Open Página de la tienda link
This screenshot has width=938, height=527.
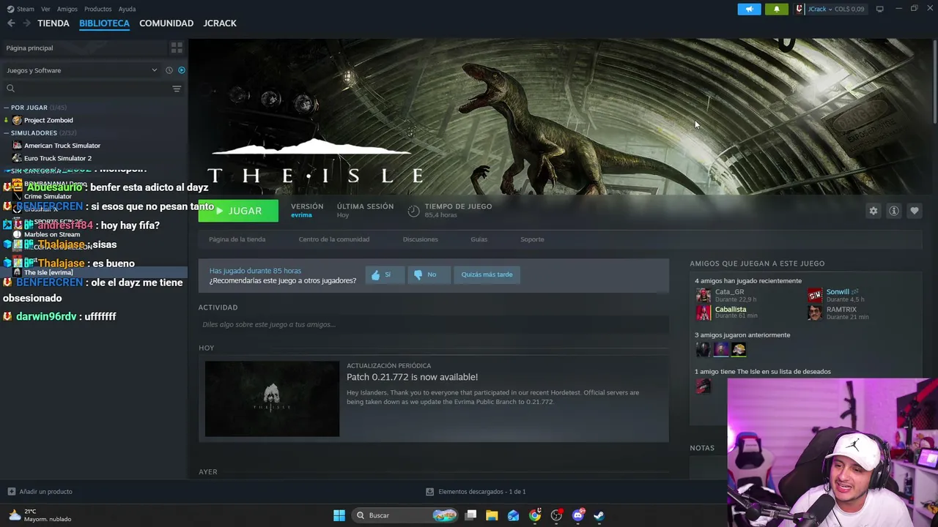(x=237, y=239)
